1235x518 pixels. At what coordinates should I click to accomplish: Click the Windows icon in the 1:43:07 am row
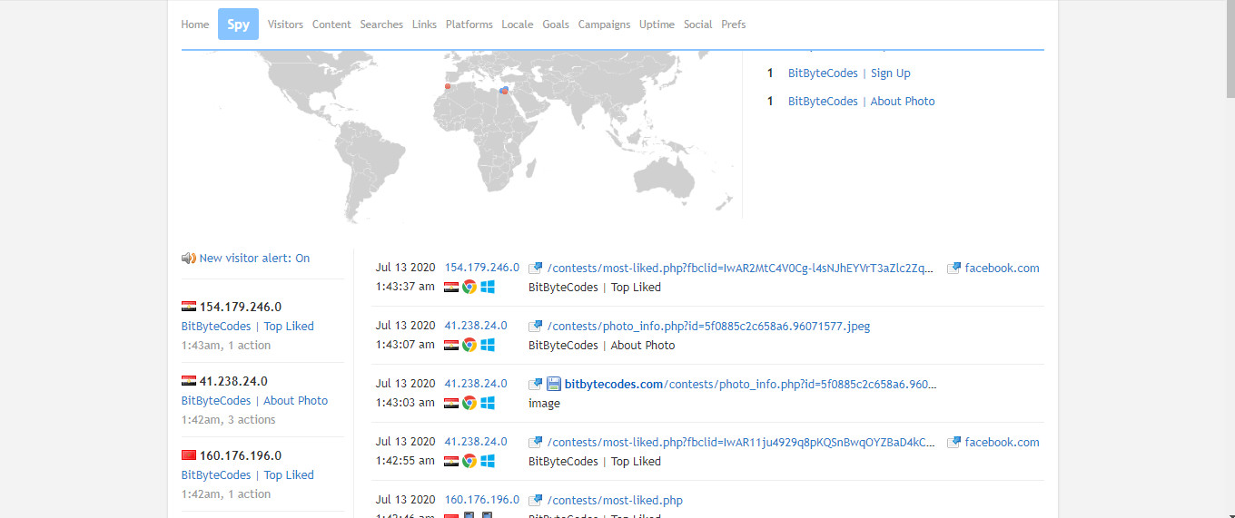(488, 346)
